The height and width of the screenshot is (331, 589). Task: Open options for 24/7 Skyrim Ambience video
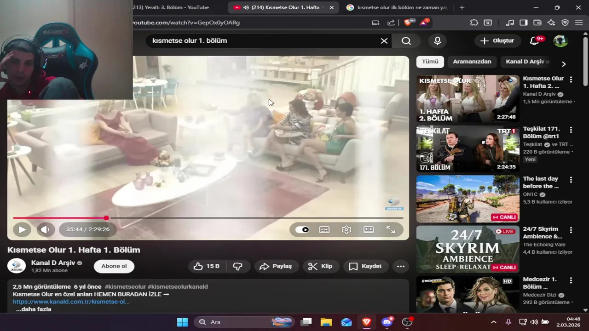pos(571,230)
